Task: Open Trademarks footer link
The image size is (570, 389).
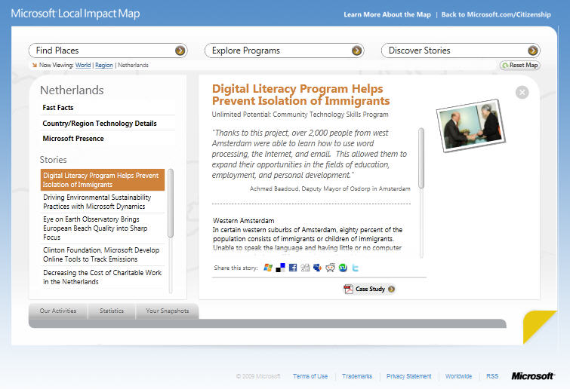Action: [x=357, y=376]
